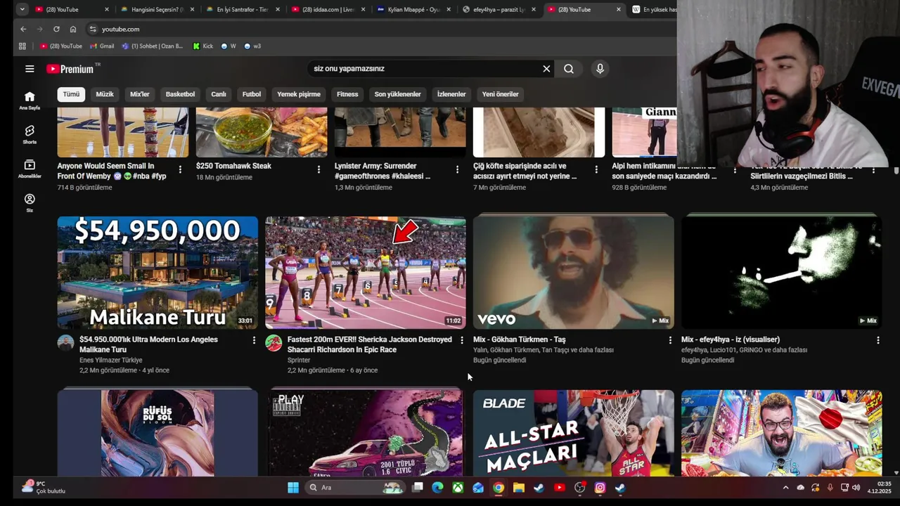Open the w3 bookmark
Viewport: 900px width, 506px height.
[x=252, y=46]
